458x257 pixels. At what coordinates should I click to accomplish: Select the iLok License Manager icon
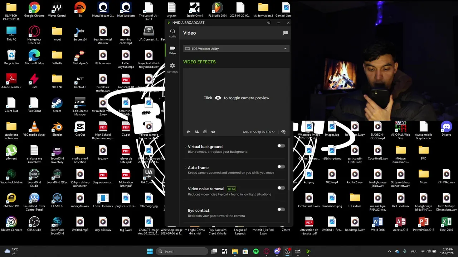pyautogui.click(x=80, y=106)
